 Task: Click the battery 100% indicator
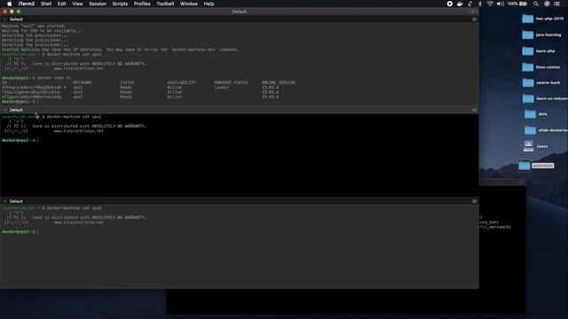click(x=517, y=4)
